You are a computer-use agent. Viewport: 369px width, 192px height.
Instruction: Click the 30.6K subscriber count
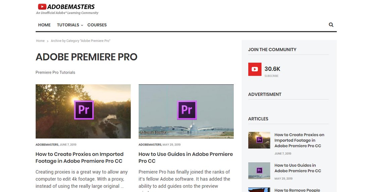272,69
